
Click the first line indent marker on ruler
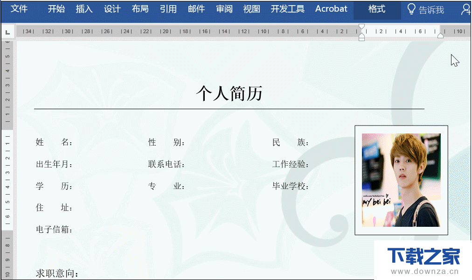pos(362,27)
